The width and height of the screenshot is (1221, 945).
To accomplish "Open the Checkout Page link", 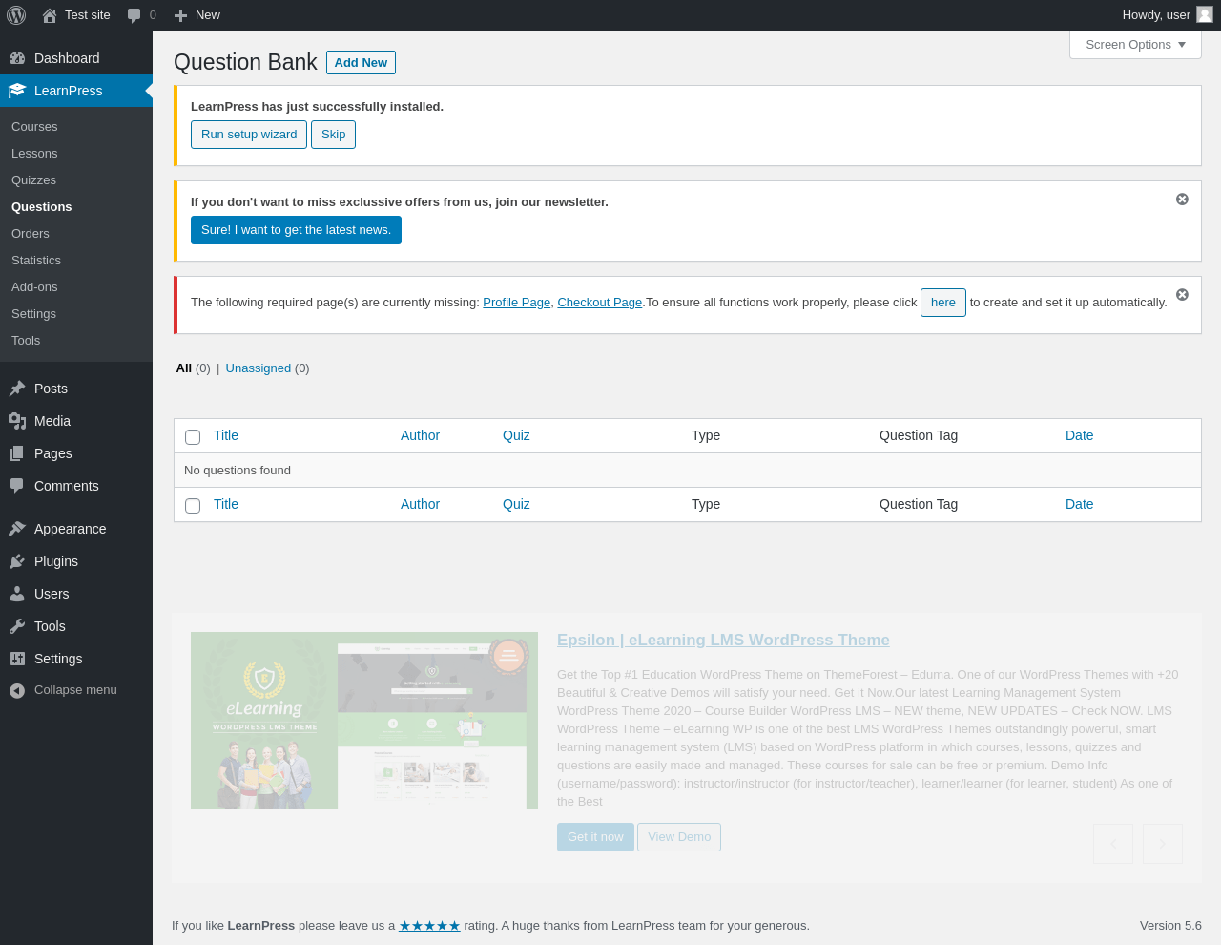I will 599,303.
